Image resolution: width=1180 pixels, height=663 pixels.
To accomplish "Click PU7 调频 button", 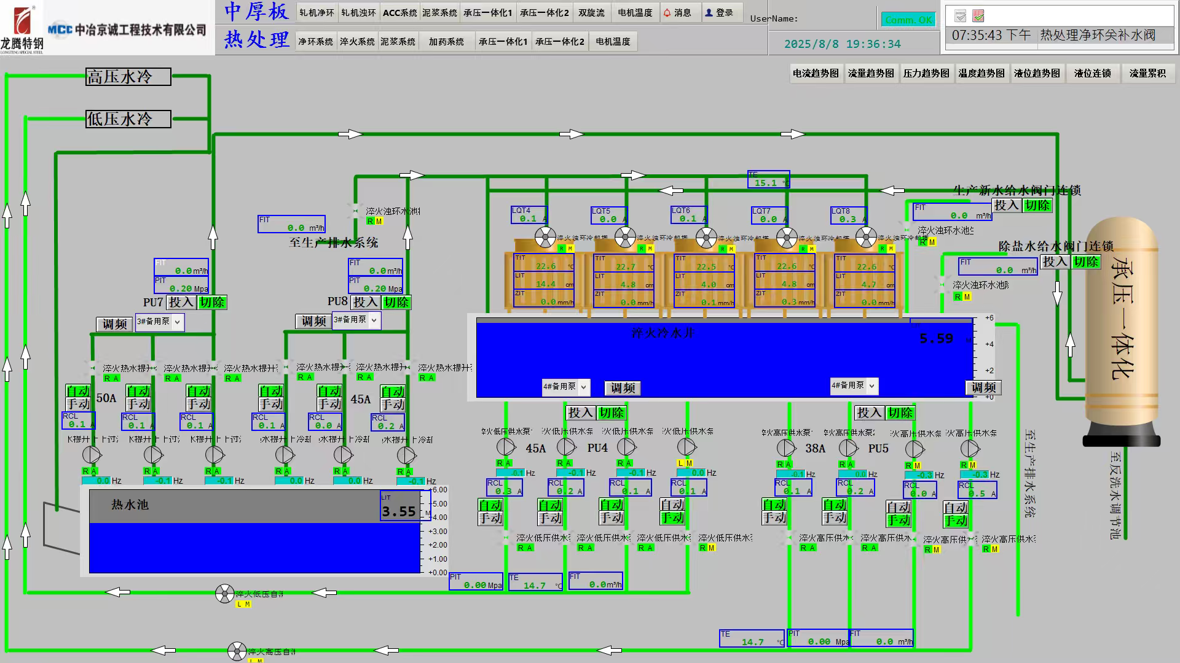I will pos(114,324).
